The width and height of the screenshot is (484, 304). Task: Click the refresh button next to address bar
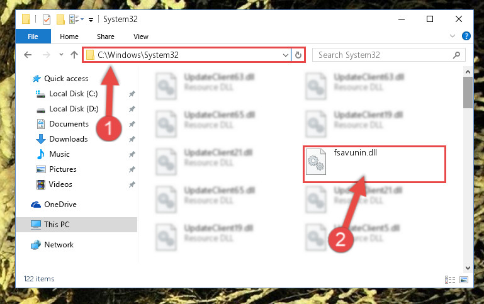(x=298, y=55)
